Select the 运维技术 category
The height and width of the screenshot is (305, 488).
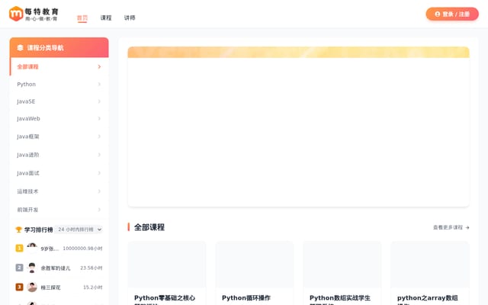pos(59,191)
